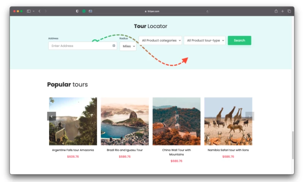The width and height of the screenshot is (304, 182).
Task: Focus the Enter Address field
Action: [82, 46]
